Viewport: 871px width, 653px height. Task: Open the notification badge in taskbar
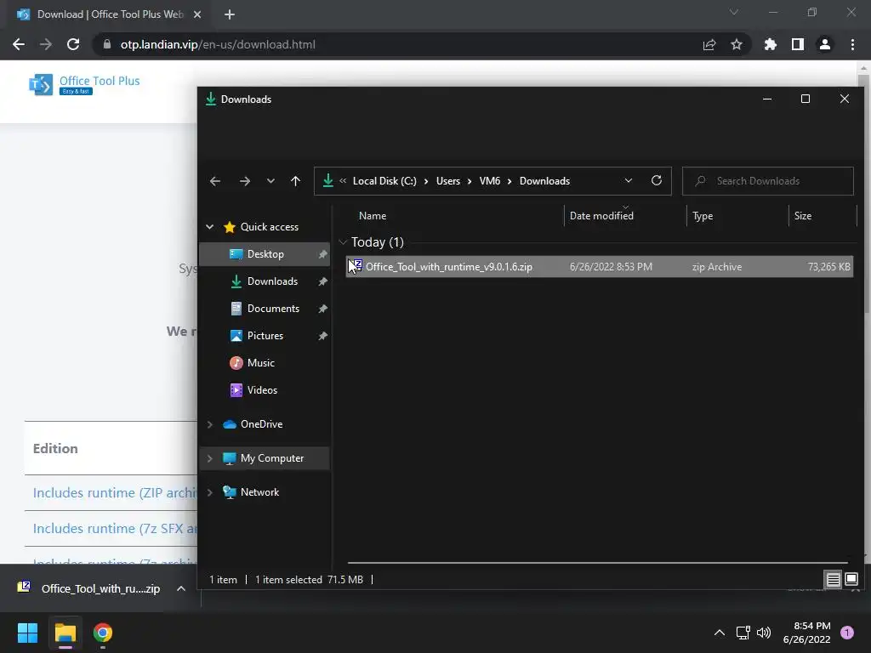846,633
